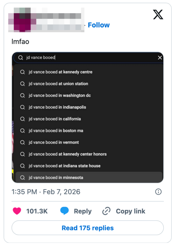Click the X logo icon
Image resolution: width=178 pixels, height=247 pixels.
click(158, 15)
